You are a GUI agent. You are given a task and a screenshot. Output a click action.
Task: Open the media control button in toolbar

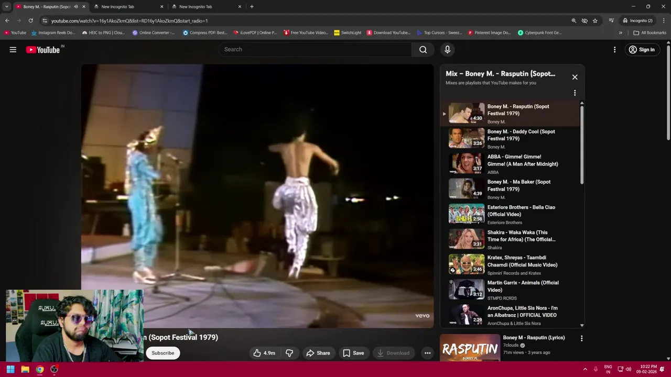[x=611, y=21]
